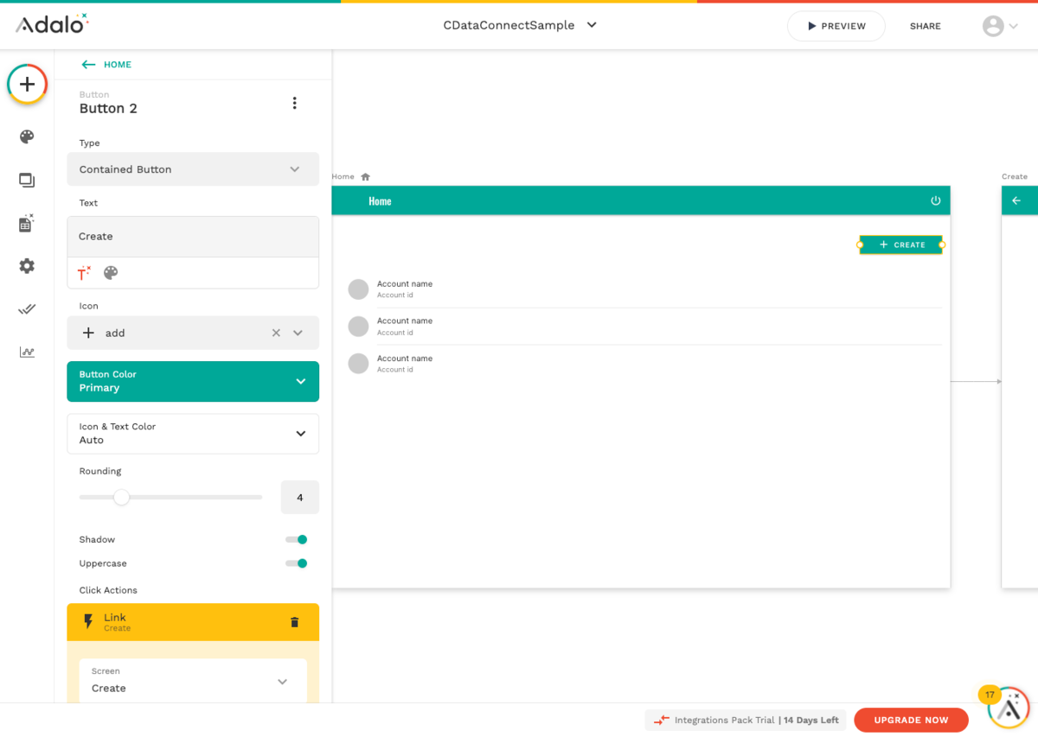
Task: Click the Add Component plus button
Action: (x=27, y=85)
